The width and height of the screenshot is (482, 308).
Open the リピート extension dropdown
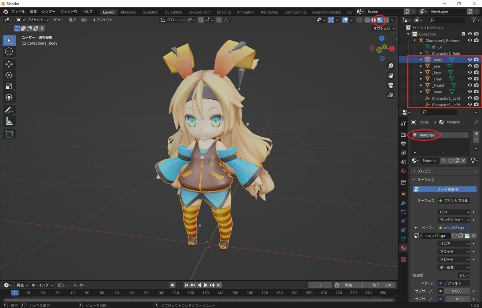pyautogui.click(x=454, y=260)
